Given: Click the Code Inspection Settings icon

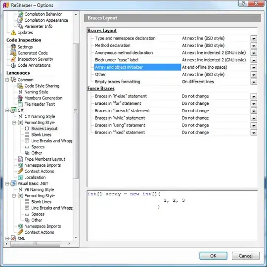Looking at the screenshot, I should [x=13, y=47].
